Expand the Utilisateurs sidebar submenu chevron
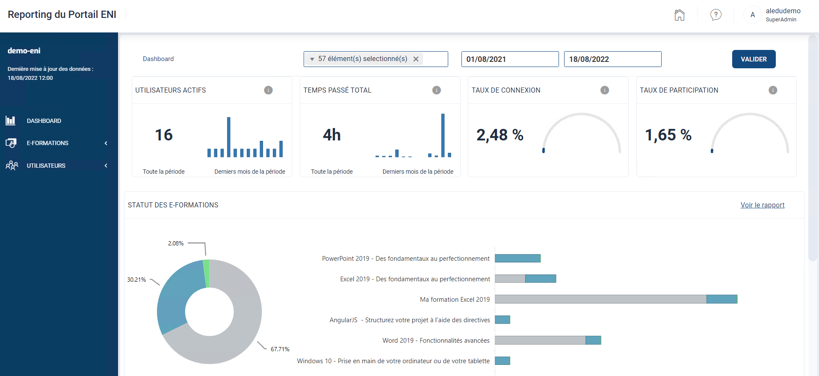The height and width of the screenshot is (376, 819). pyautogui.click(x=106, y=166)
